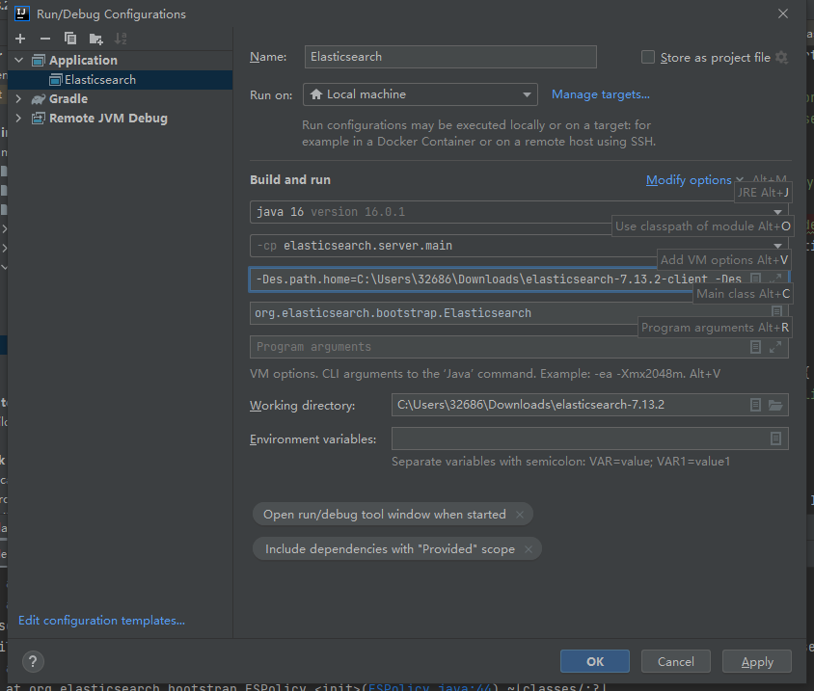
Task: Create a new folder with the folder-plus icon
Action: coord(95,39)
